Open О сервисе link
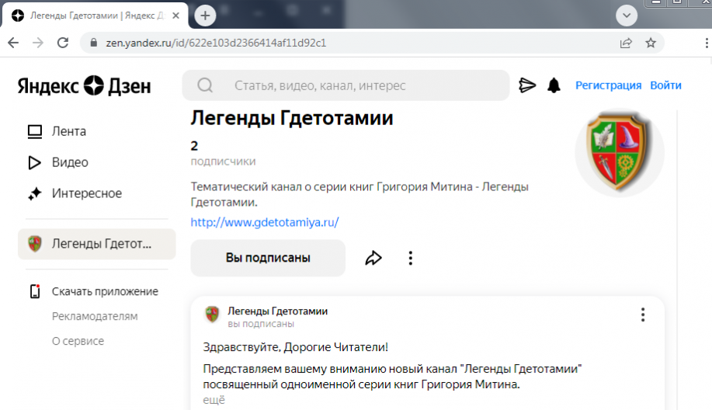 [x=78, y=341]
